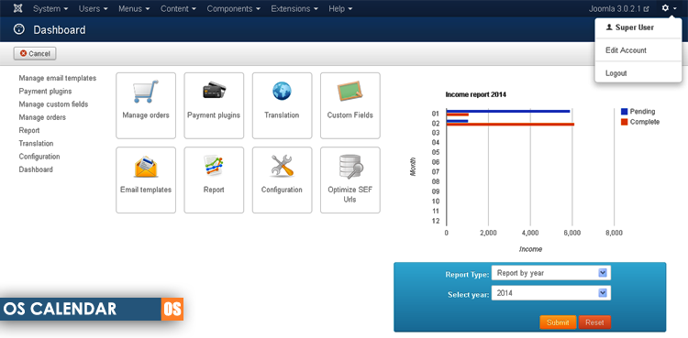Viewport: 688px width, 338px height.
Task: Open the Components menu
Action: click(233, 9)
